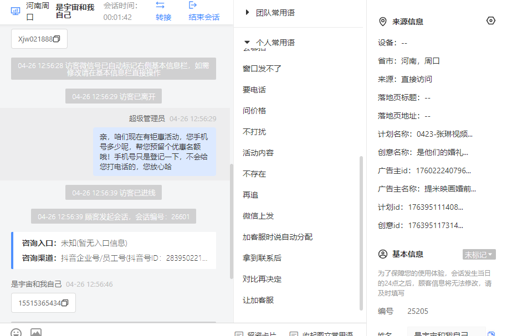Choose the quick phrase 微信上发
This screenshot has height=336, width=507.
pos(258,216)
